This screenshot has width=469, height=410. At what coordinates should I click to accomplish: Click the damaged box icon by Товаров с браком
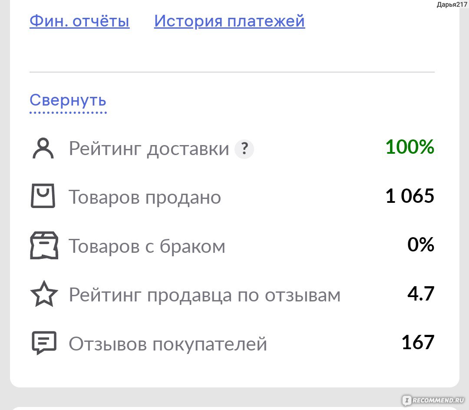pyautogui.click(x=44, y=245)
